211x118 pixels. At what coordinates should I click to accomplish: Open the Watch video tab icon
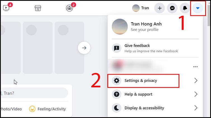[6, 8]
